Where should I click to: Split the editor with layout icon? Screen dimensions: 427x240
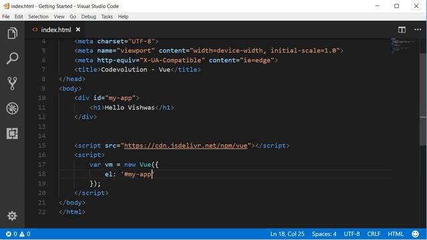(402, 29)
